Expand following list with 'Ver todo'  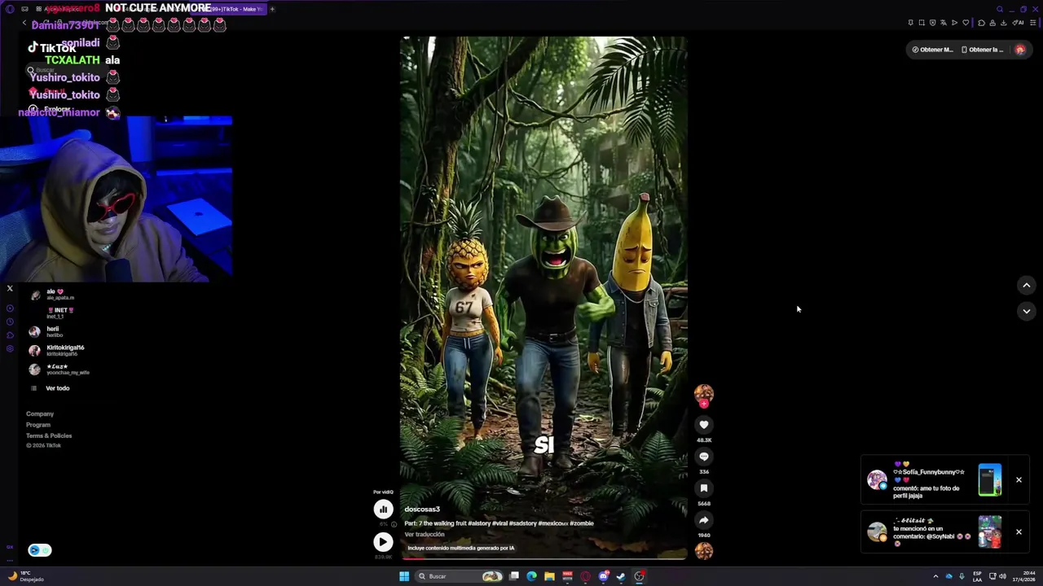[57, 388]
